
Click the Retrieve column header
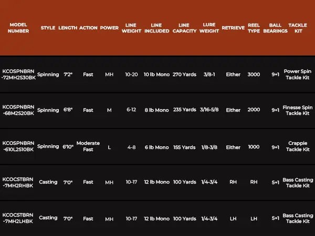(x=233, y=28)
